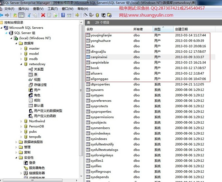Click the tree pane vertical scrollbar
This screenshot has height=182, width=222.
coord(81,90)
